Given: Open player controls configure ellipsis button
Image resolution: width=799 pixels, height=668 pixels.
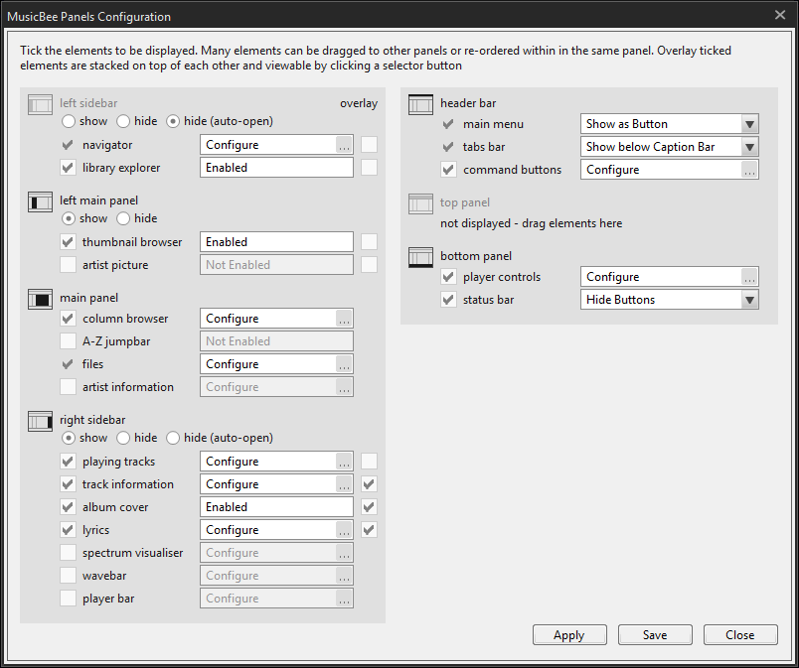Looking at the screenshot, I should coord(749,277).
